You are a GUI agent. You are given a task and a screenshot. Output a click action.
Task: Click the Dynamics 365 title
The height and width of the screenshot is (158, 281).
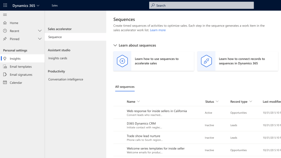point(24,5)
